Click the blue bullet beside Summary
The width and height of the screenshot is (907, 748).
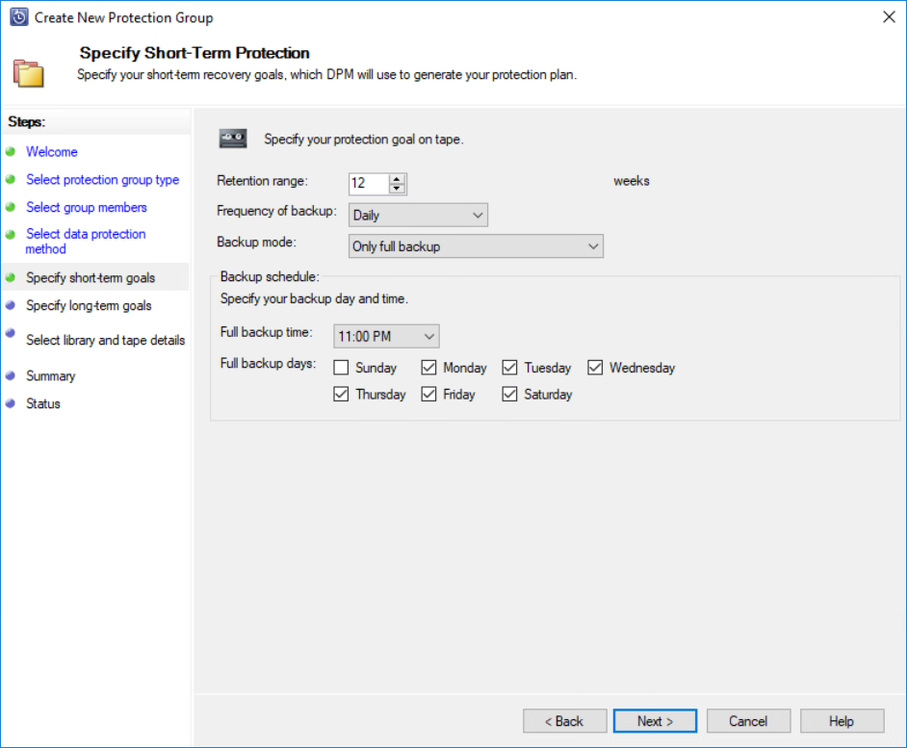coord(11,375)
